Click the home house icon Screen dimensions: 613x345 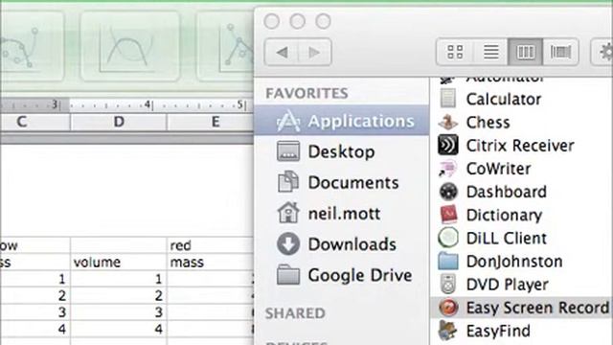coord(288,213)
